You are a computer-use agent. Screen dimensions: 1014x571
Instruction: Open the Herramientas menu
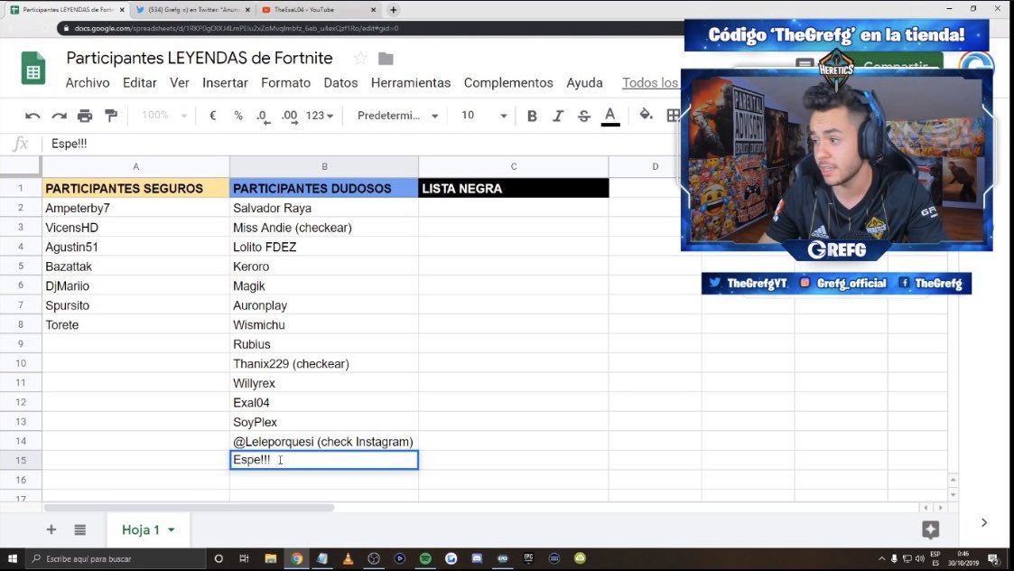pyautogui.click(x=411, y=83)
